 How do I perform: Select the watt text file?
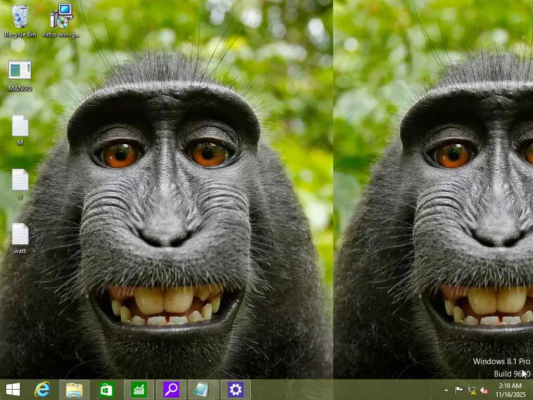click(x=20, y=239)
